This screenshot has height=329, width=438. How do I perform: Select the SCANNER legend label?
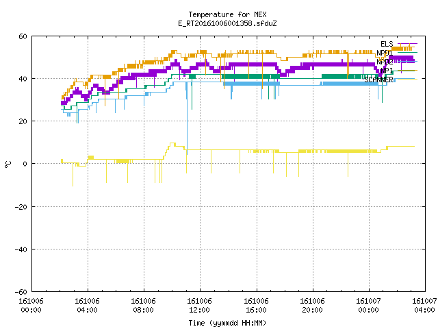pyautogui.click(x=378, y=80)
